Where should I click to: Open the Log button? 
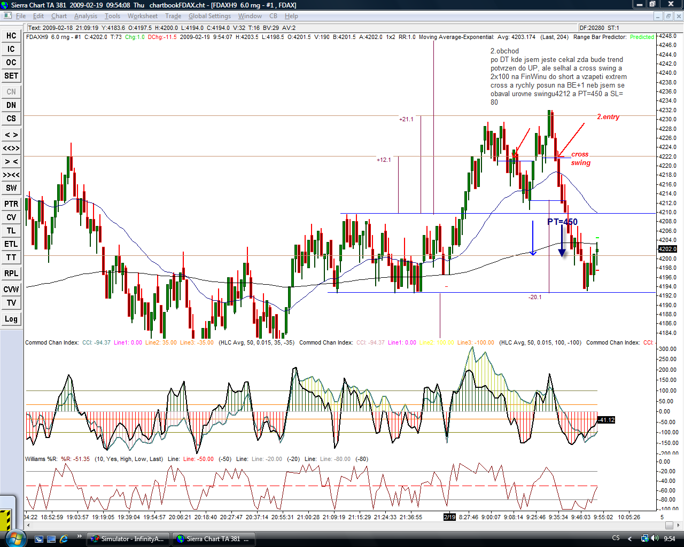11,319
